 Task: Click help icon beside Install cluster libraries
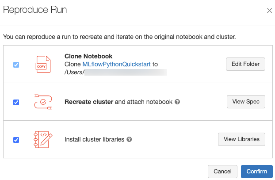[130, 139]
